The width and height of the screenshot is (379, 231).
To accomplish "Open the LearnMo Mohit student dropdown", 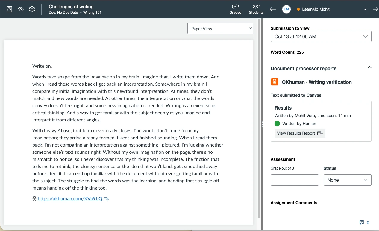I will pos(332,9).
